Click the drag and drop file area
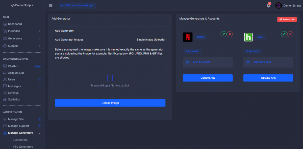Image resolution: width=303 pixels, height=149 pixels. (x=110, y=80)
